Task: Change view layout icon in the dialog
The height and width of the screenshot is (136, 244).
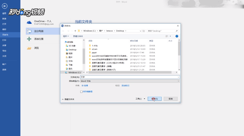Action: (167, 36)
